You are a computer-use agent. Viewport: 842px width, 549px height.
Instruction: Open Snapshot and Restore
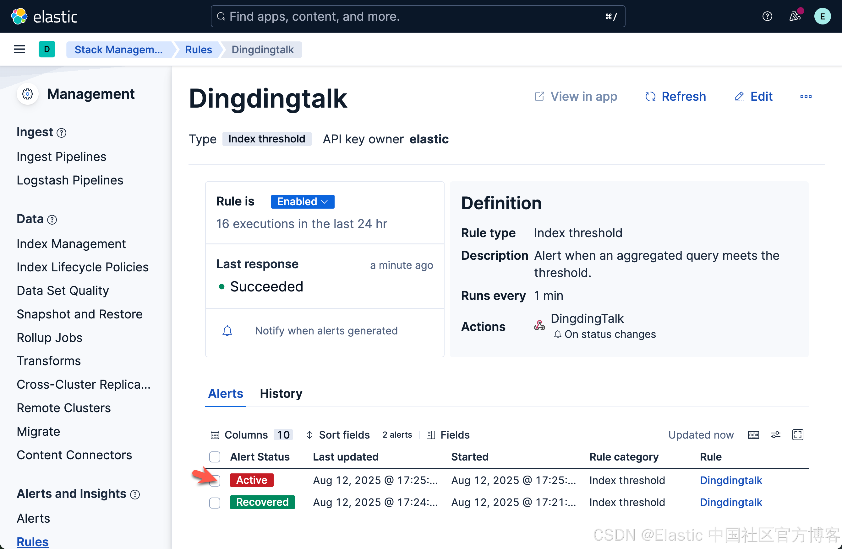(79, 314)
